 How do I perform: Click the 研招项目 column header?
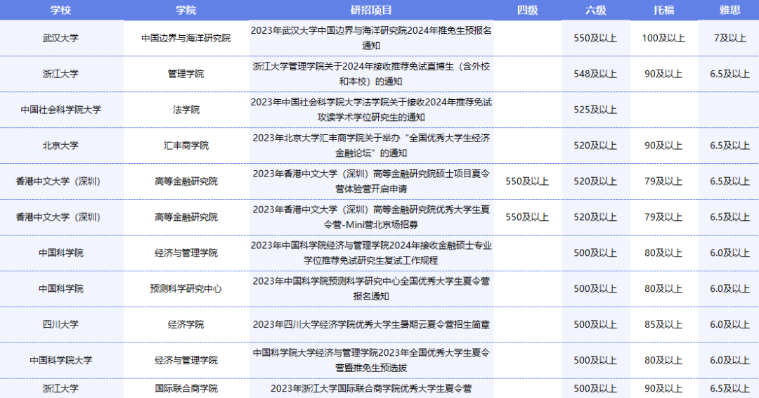coord(371,10)
